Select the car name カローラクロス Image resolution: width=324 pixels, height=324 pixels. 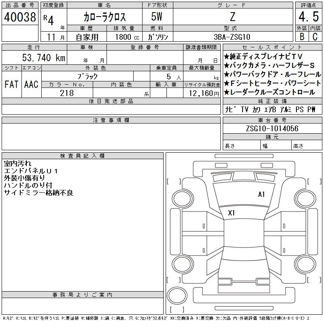point(104,17)
